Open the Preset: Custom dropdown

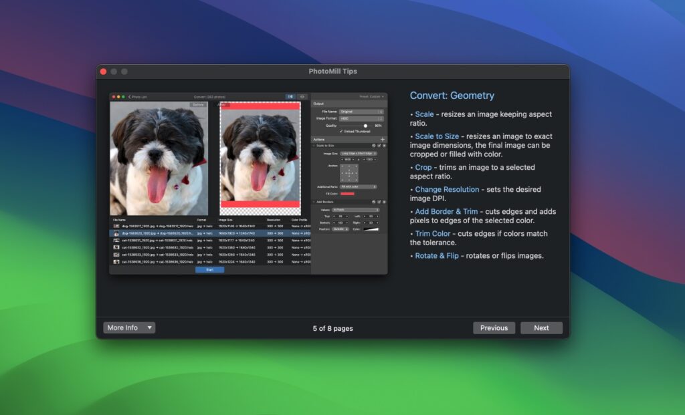pos(371,96)
